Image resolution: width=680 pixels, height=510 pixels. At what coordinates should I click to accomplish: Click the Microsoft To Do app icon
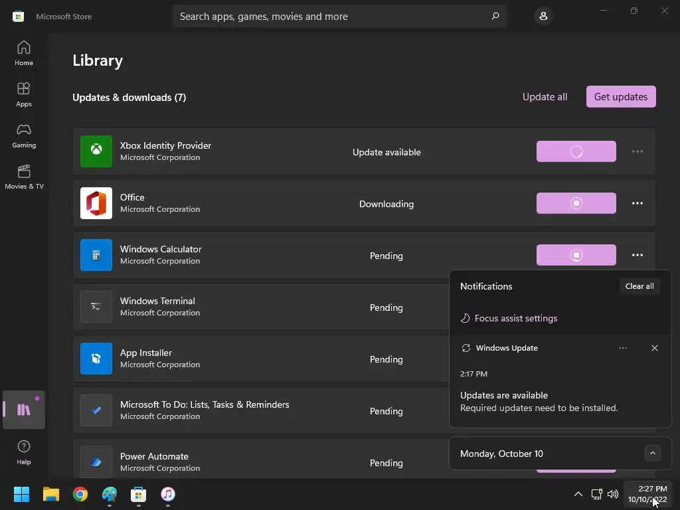[x=96, y=410]
